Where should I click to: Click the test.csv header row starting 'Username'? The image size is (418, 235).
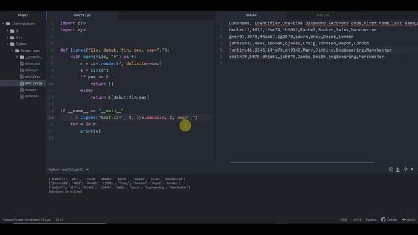(x=323, y=23)
